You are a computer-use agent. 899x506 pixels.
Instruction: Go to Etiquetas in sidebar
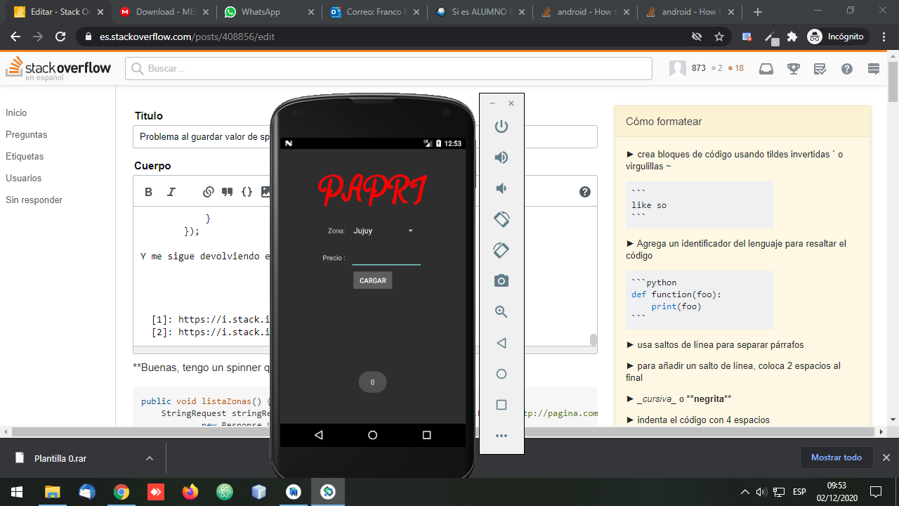pos(25,156)
